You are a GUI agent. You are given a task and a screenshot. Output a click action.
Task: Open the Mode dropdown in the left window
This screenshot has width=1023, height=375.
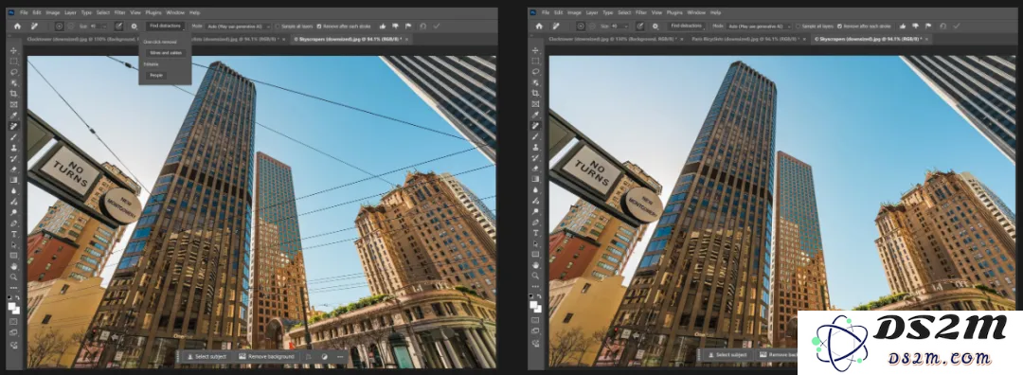coord(239,27)
